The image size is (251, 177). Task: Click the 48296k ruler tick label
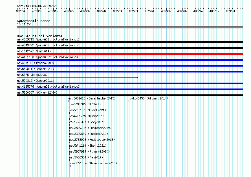[x=134, y=11]
